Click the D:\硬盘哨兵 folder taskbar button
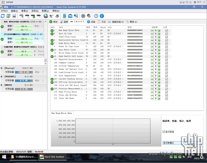Image resolution: width=207 pixels, height=163 pixels. point(24,157)
